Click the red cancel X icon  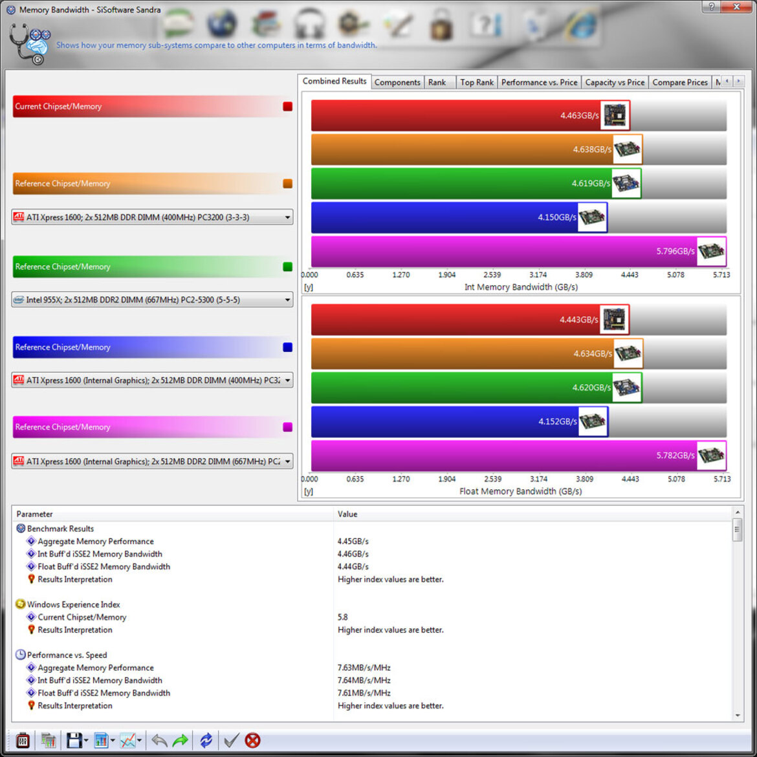tap(252, 740)
